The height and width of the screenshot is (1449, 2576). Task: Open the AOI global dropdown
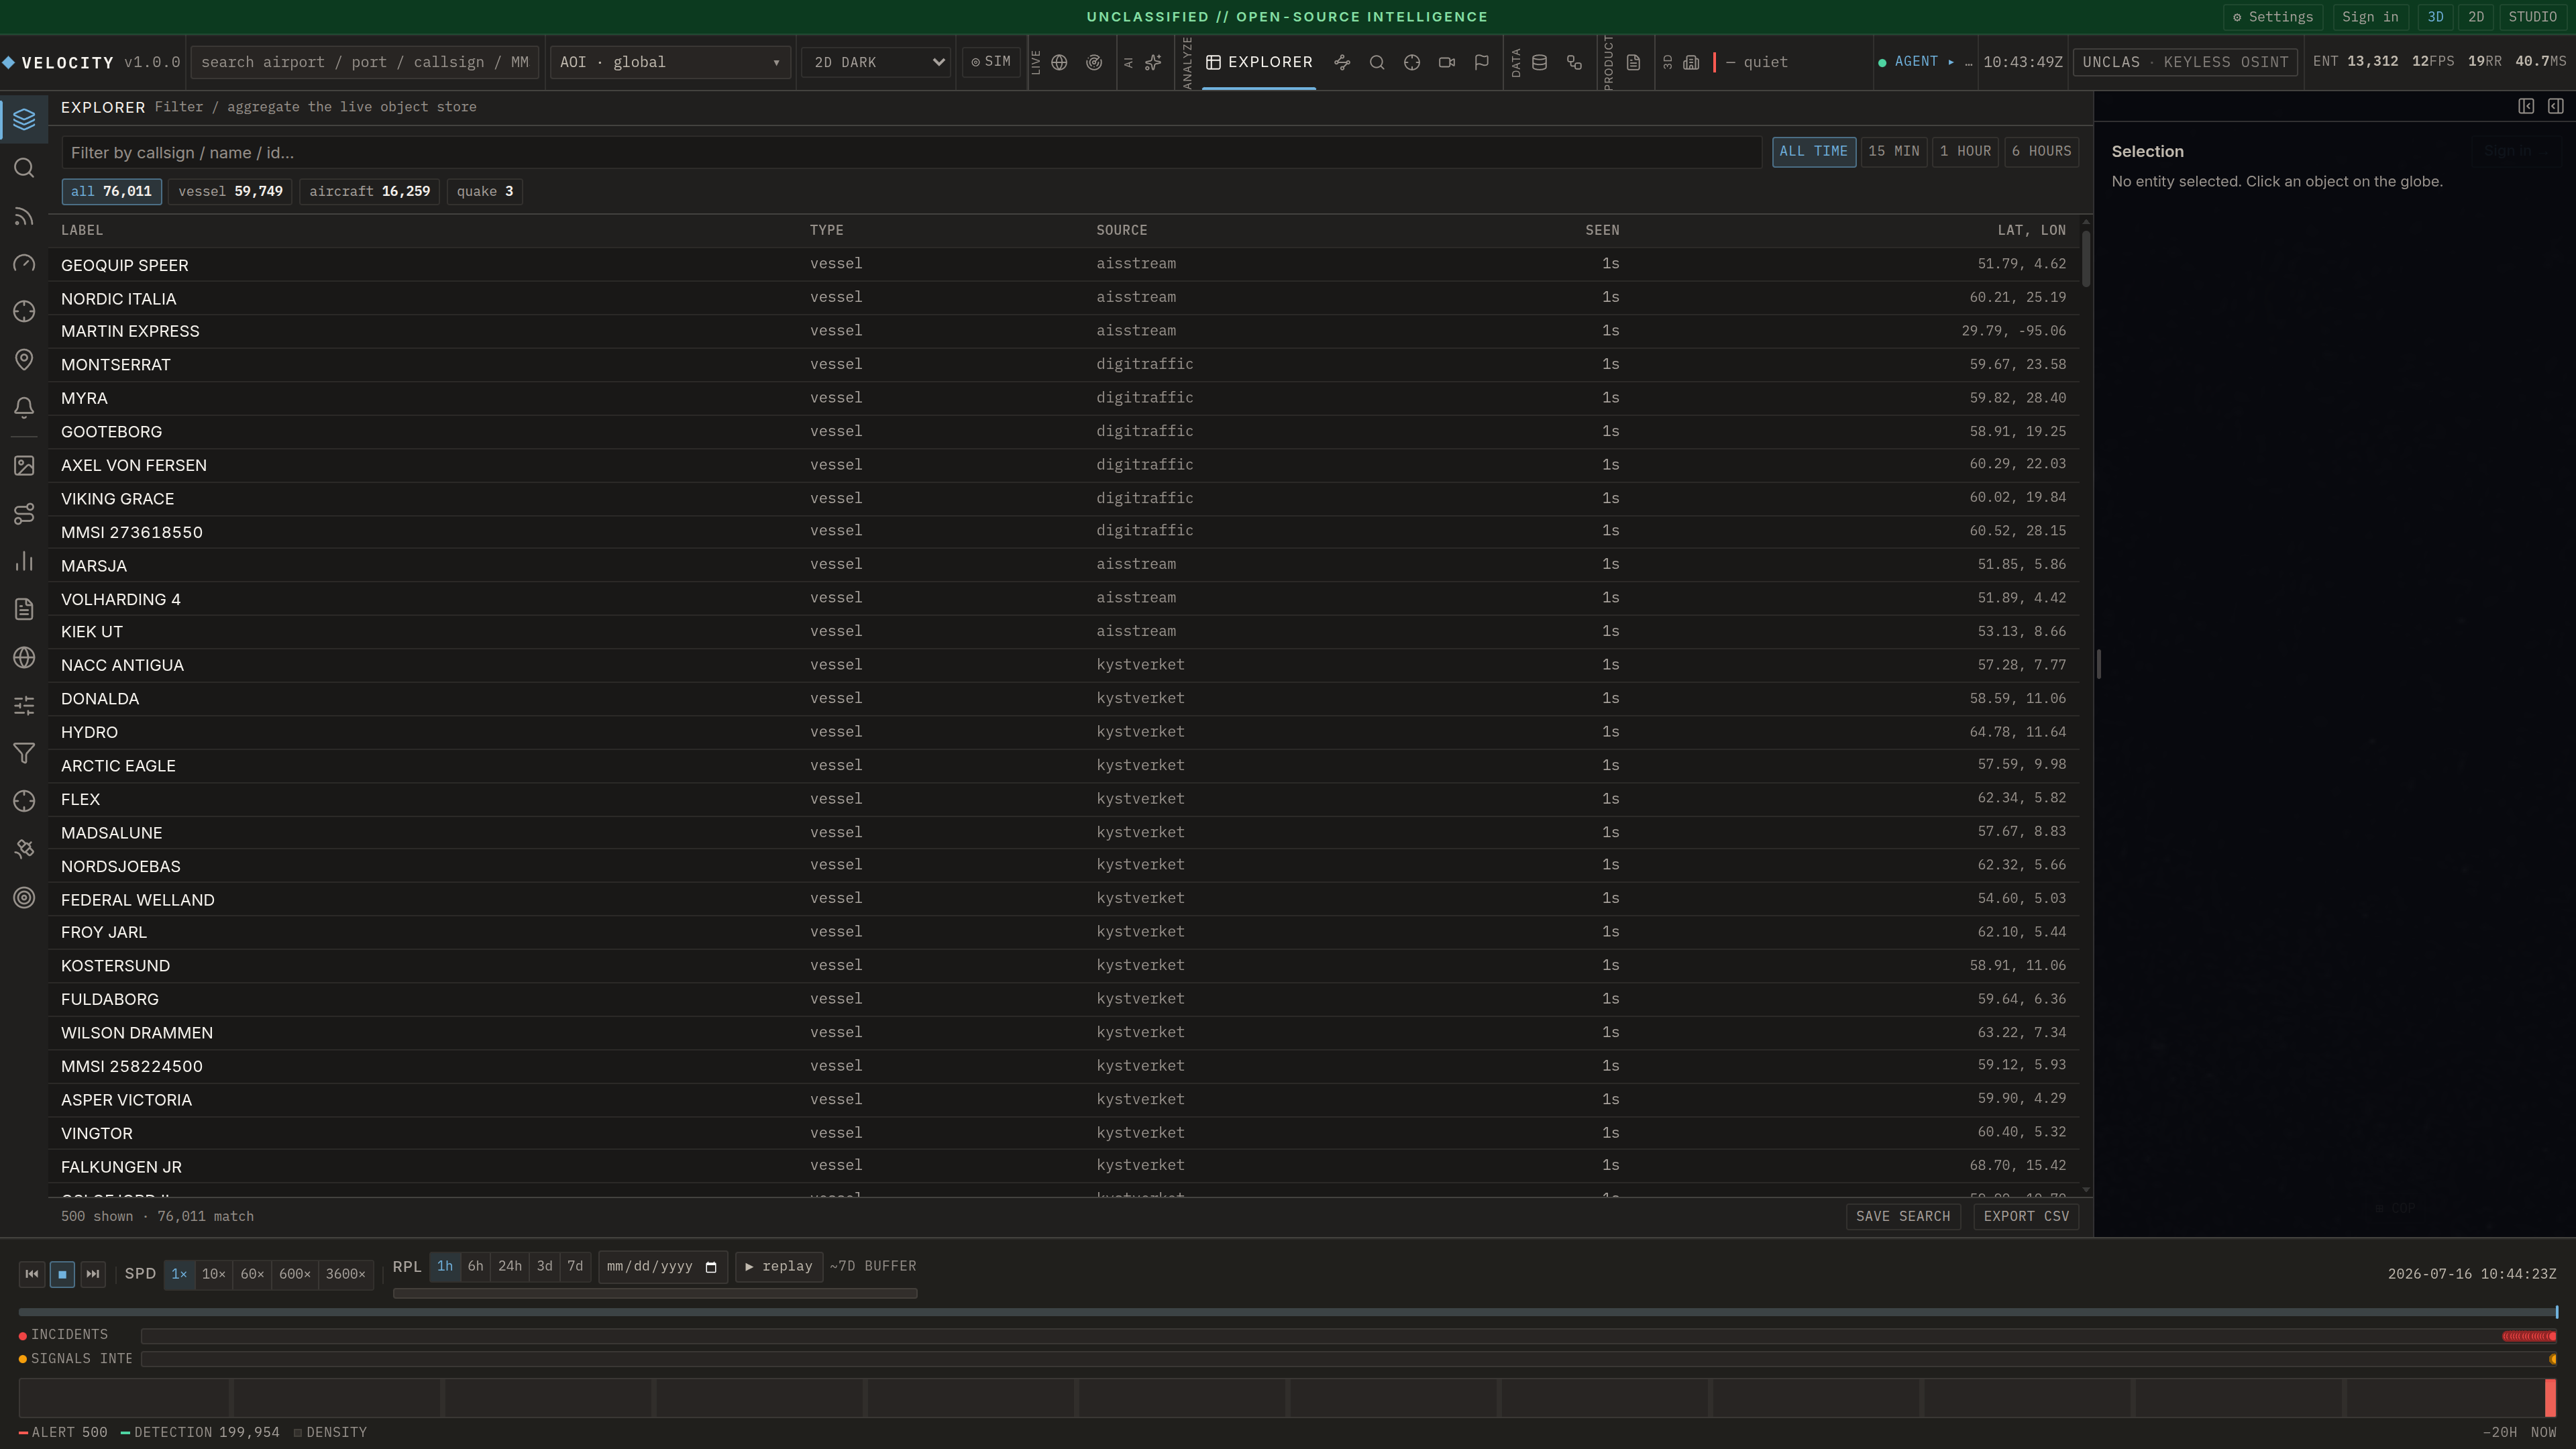coord(670,62)
